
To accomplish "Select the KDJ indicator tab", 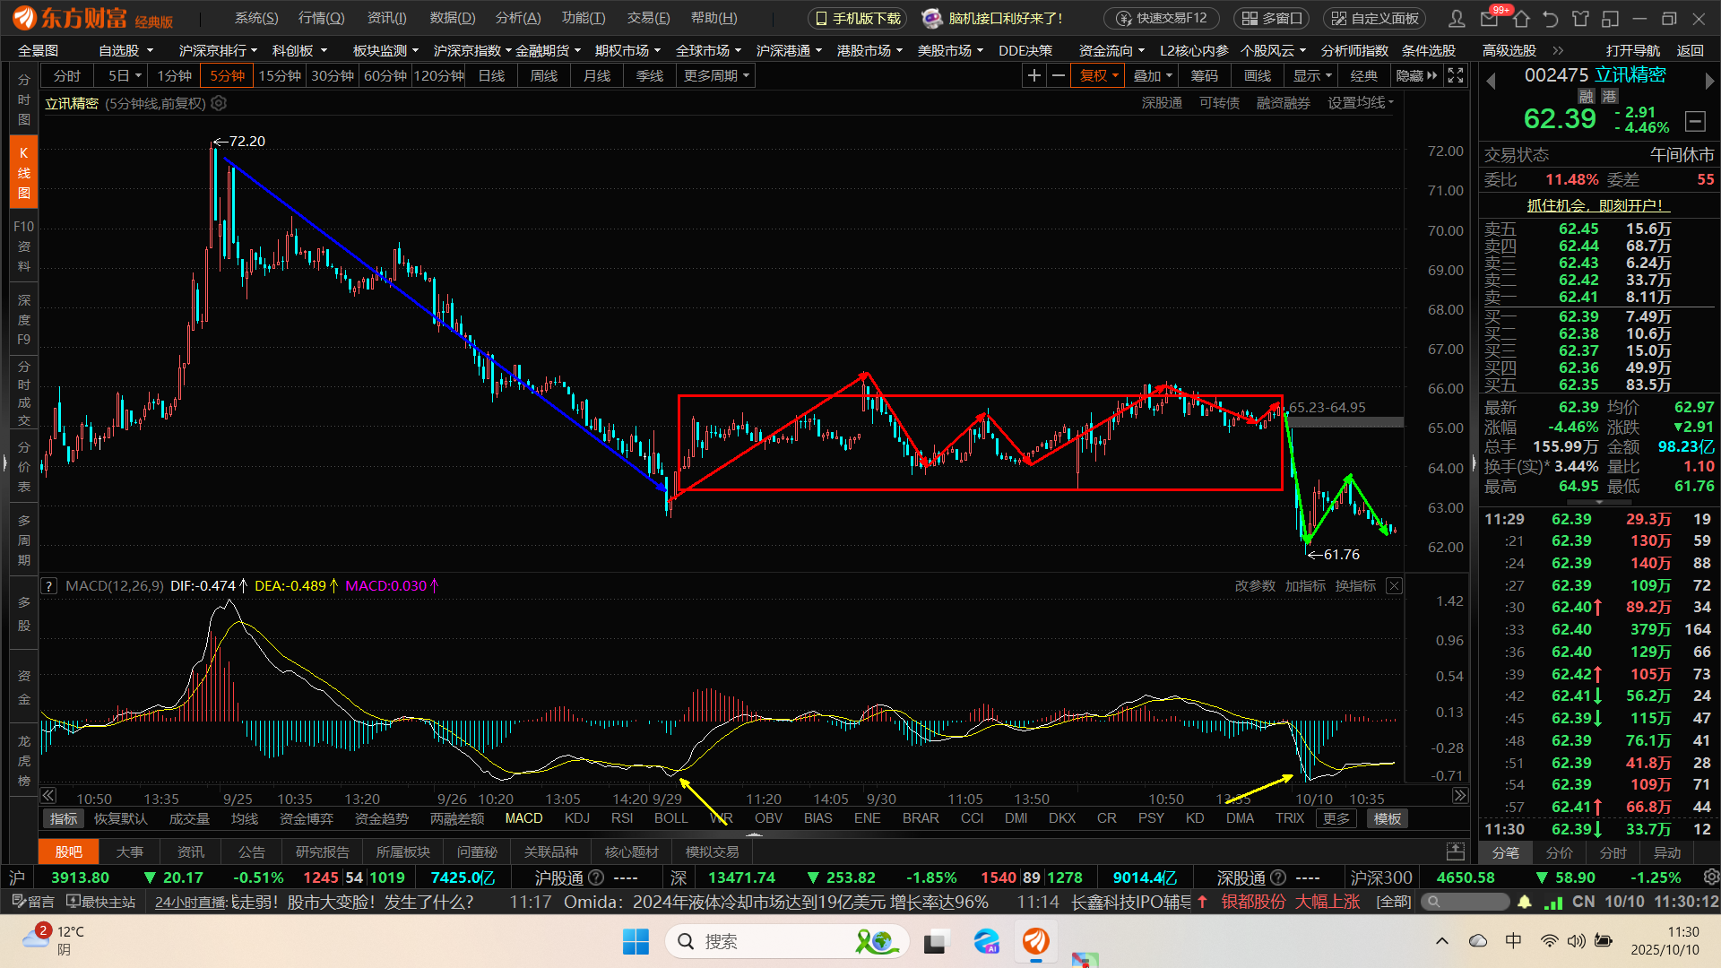I will tap(577, 818).
